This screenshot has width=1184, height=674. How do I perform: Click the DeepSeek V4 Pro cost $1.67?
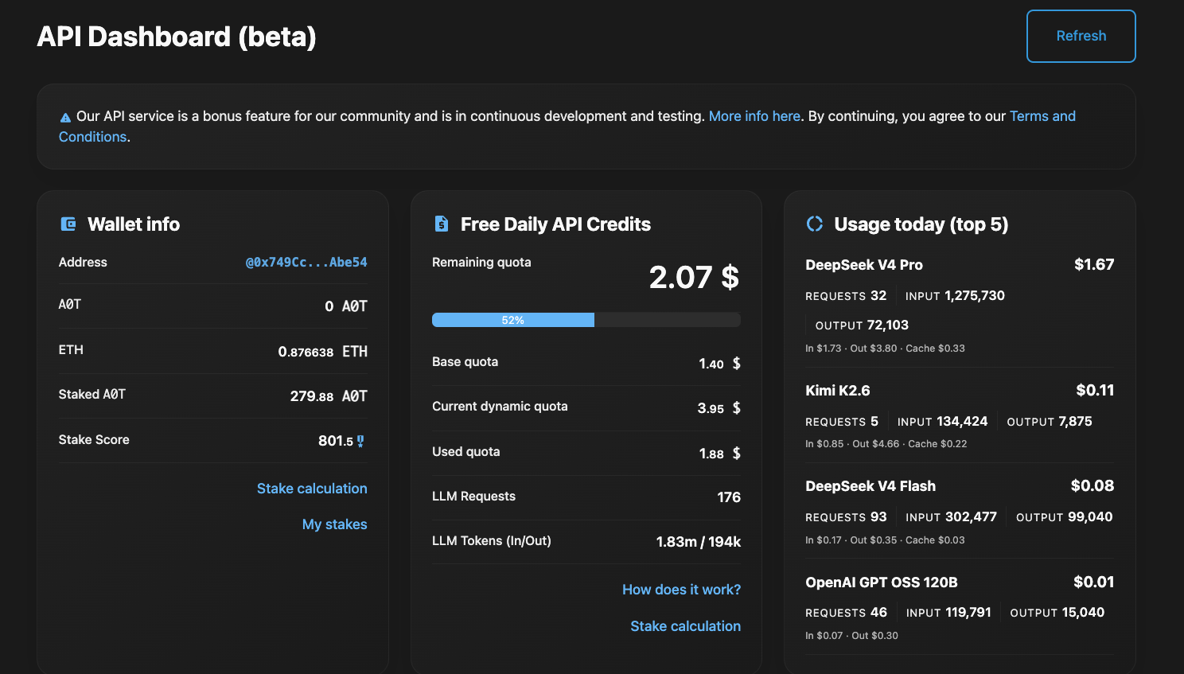[1094, 264]
